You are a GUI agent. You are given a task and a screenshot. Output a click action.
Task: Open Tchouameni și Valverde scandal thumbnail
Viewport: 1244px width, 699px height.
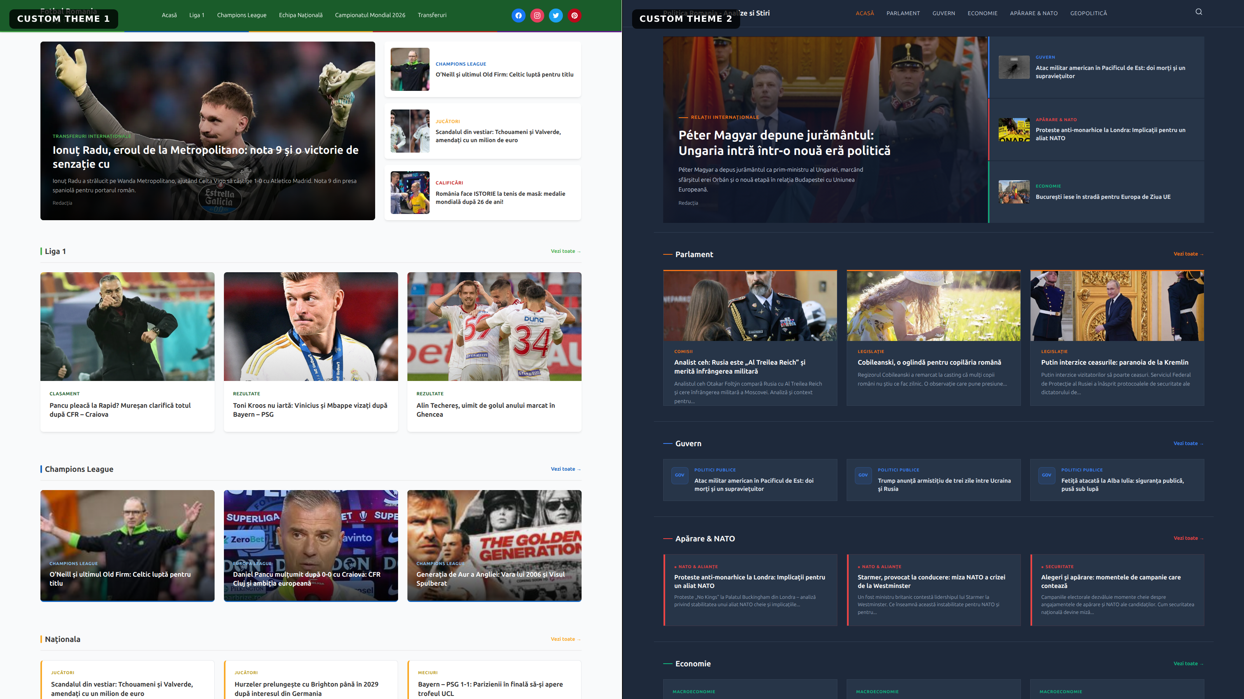coord(409,131)
